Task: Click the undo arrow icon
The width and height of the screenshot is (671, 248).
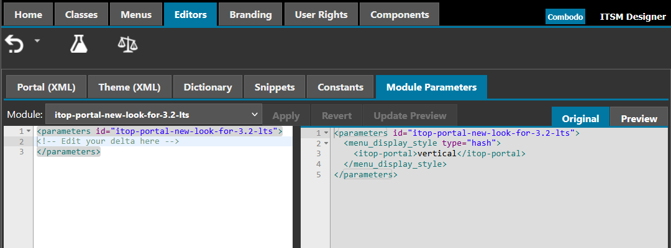Action: pos(14,44)
